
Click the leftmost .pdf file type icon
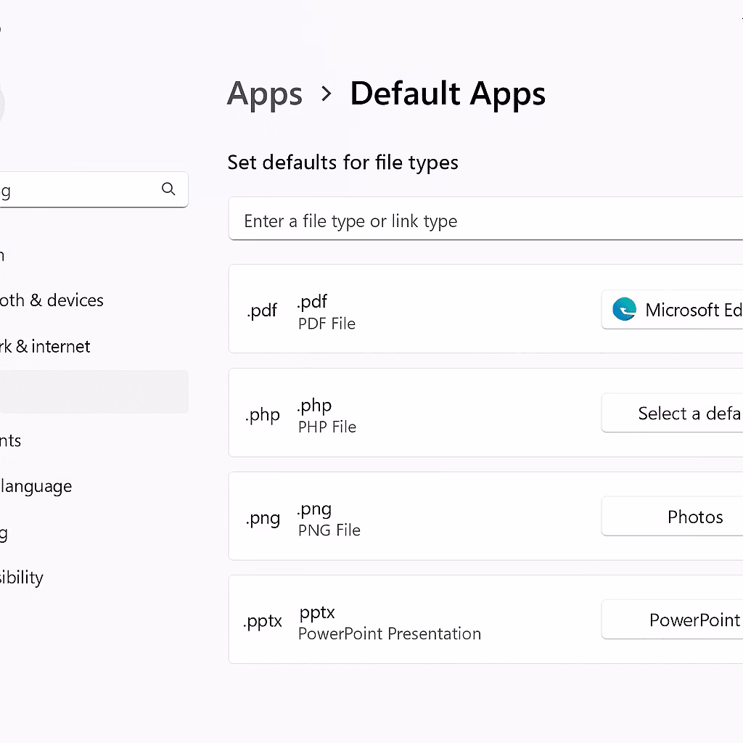pos(262,311)
